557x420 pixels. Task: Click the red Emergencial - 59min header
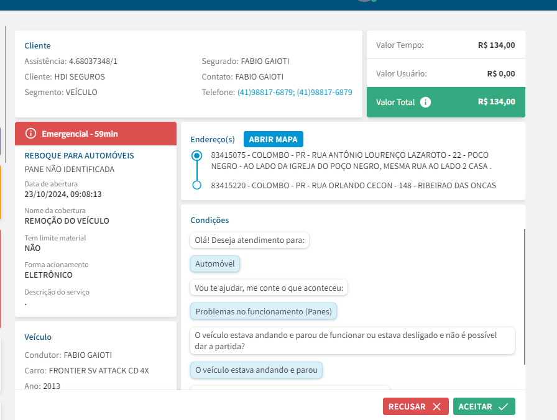(96, 134)
